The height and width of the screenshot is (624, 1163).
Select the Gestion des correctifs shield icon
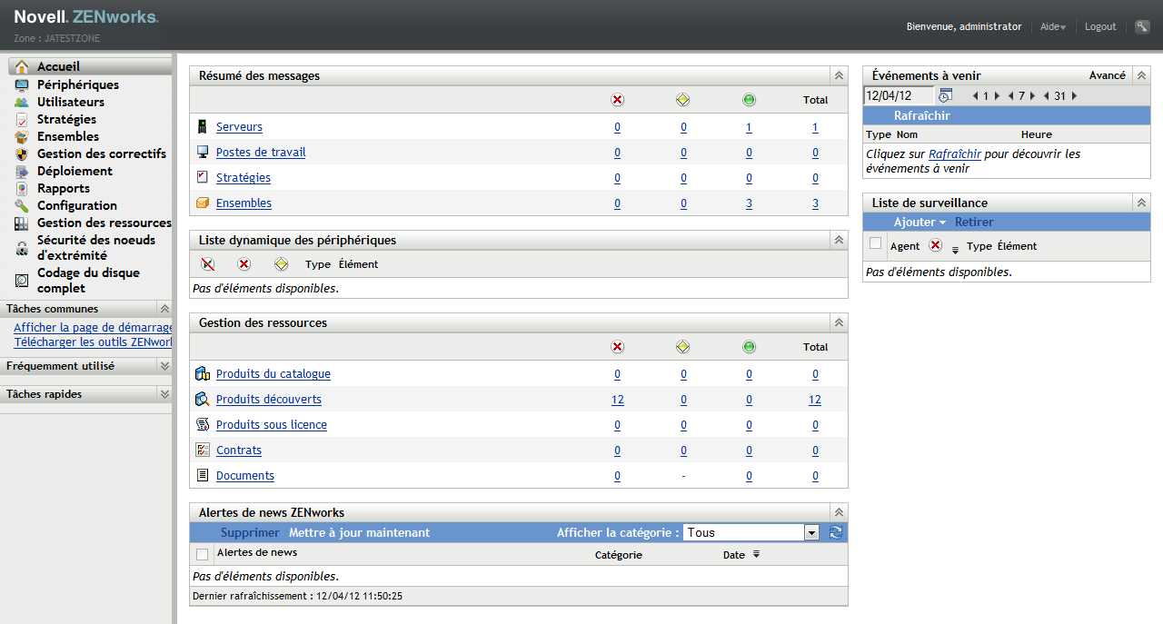tap(20, 154)
